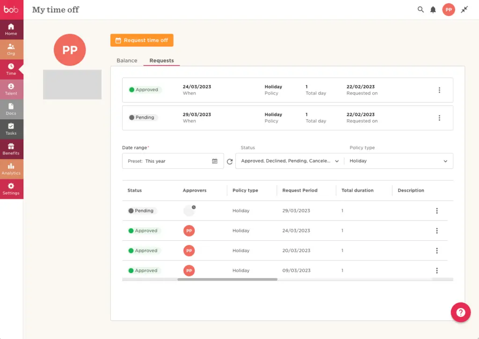The image size is (479, 339).
Task: Click the Status column header
Action: (134, 190)
